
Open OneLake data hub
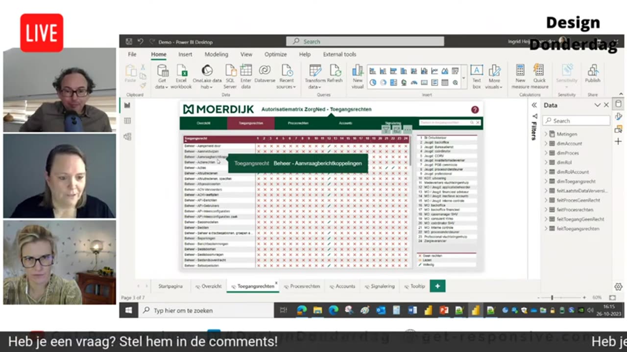[x=207, y=77]
